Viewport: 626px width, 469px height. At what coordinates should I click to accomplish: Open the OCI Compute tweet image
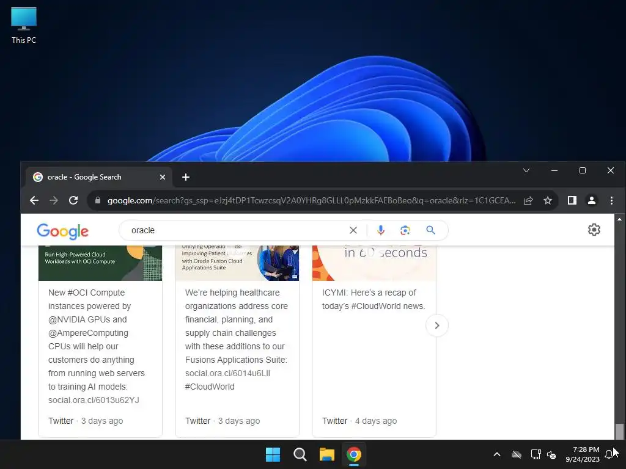[x=100, y=263]
